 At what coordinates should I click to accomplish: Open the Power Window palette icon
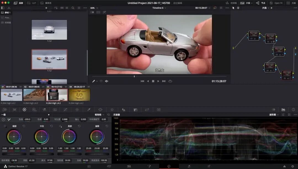(x=100, y=110)
